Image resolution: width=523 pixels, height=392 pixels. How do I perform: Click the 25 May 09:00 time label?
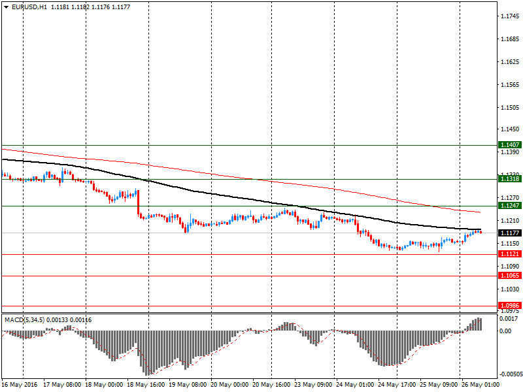click(439, 385)
